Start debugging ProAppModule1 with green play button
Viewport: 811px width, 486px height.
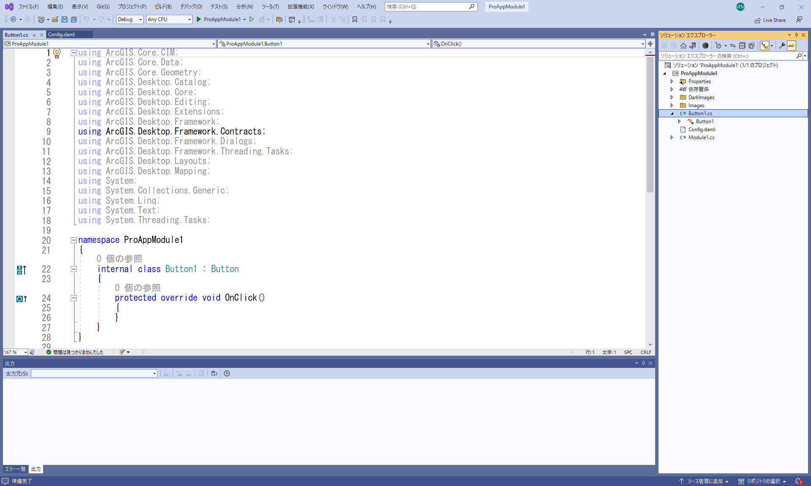click(199, 19)
